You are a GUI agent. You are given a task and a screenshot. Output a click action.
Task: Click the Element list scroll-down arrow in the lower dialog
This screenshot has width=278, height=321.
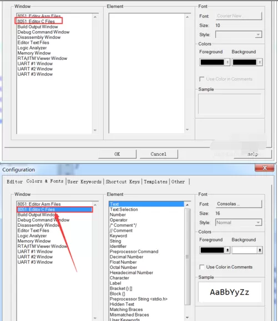coord(187,318)
